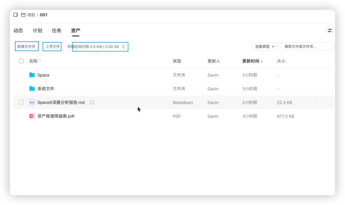Click the 上传文件 button
345x205 pixels.
(x=53, y=46)
